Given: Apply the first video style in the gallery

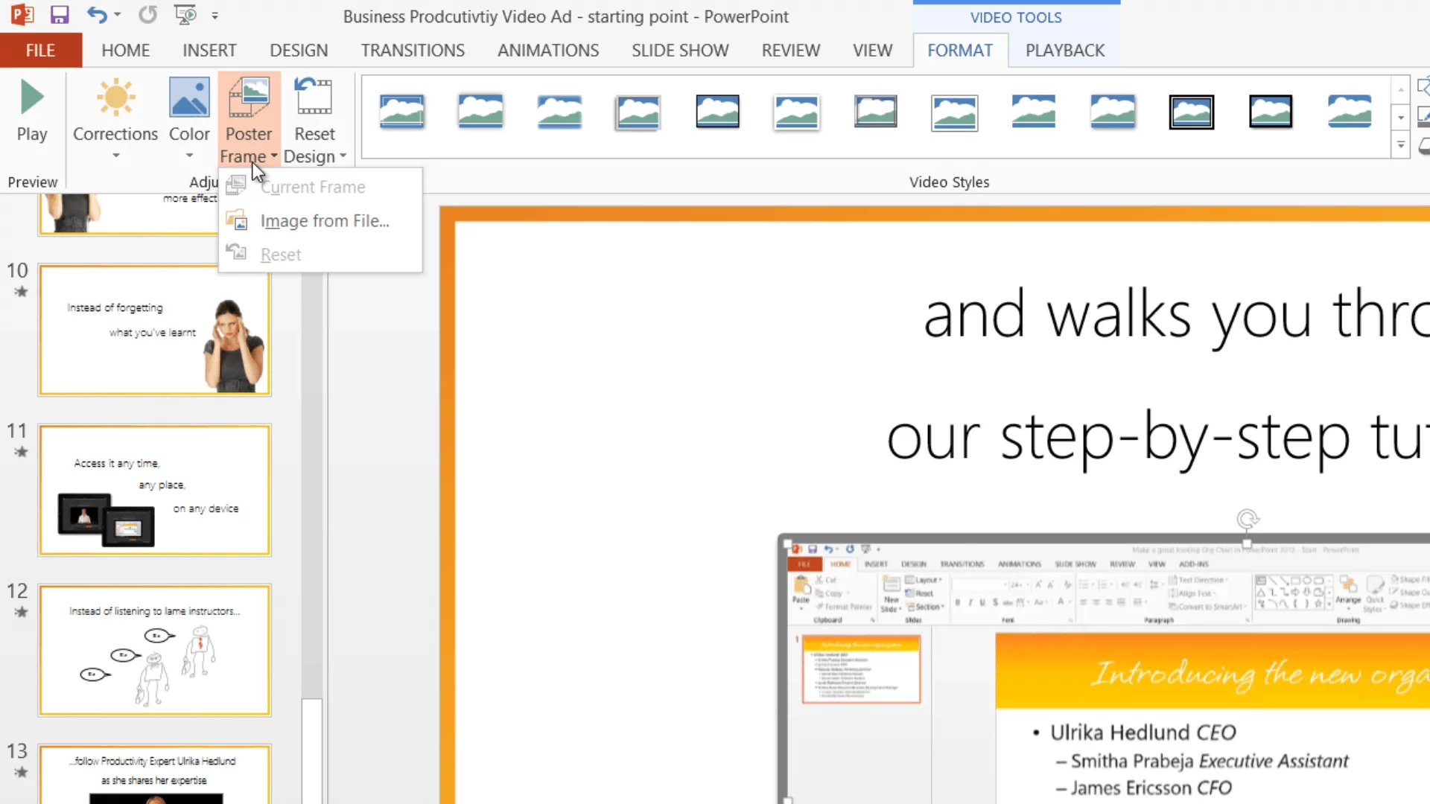Looking at the screenshot, I should pyautogui.click(x=401, y=112).
